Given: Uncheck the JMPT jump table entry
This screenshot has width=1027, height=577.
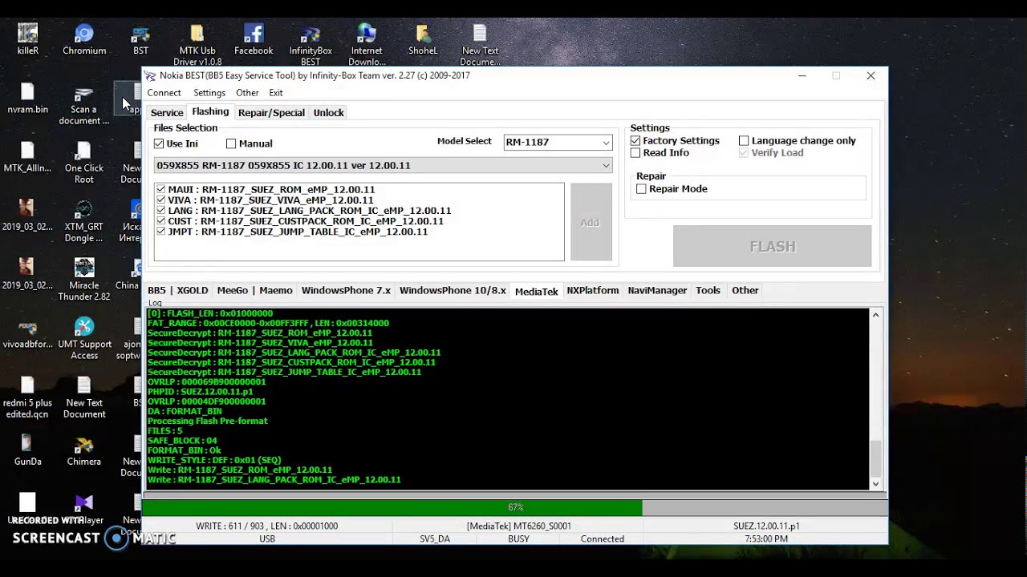Looking at the screenshot, I should [161, 231].
